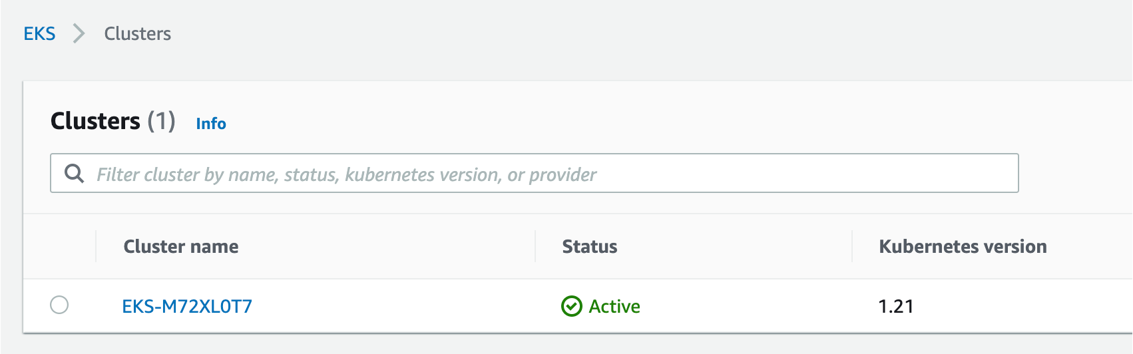Click the Clusters breadcrumb item
This screenshot has width=1133, height=354.
click(137, 34)
